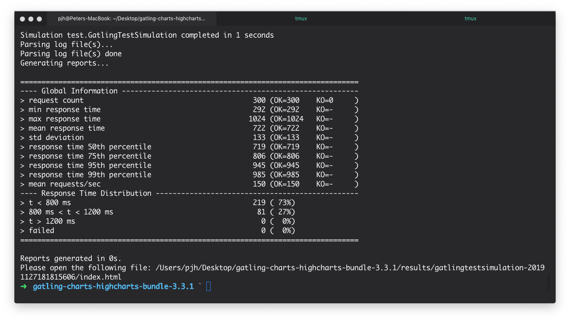570x321 pixels.
Task: Click the 'OK=806' value
Action: point(287,156)
